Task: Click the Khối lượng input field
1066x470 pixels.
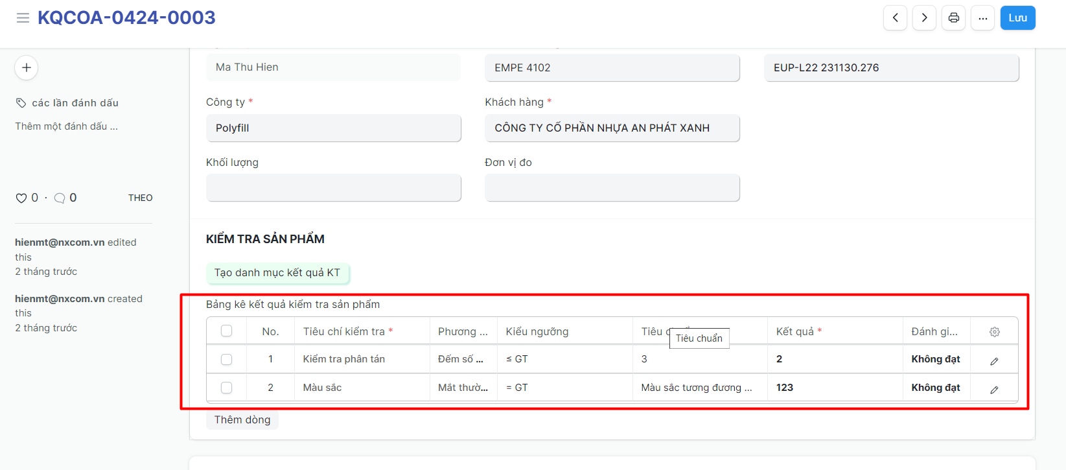Action: click(x=333, y=188)
